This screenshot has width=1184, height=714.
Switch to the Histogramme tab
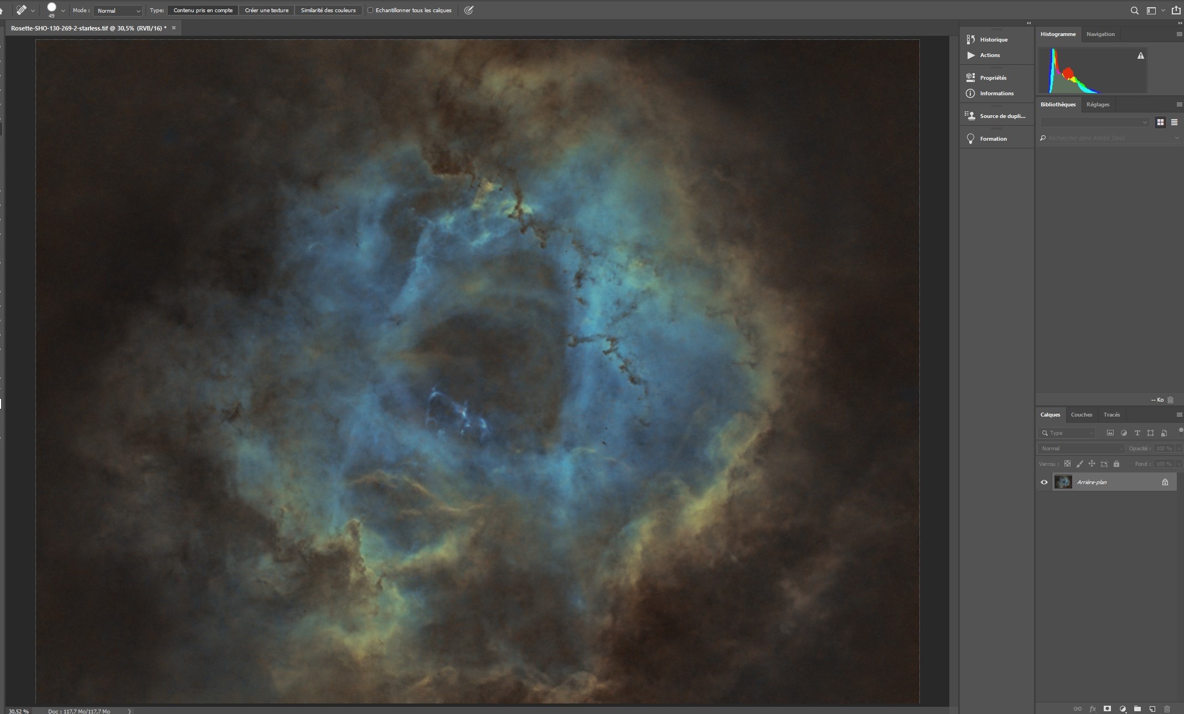click(1058, 34)
